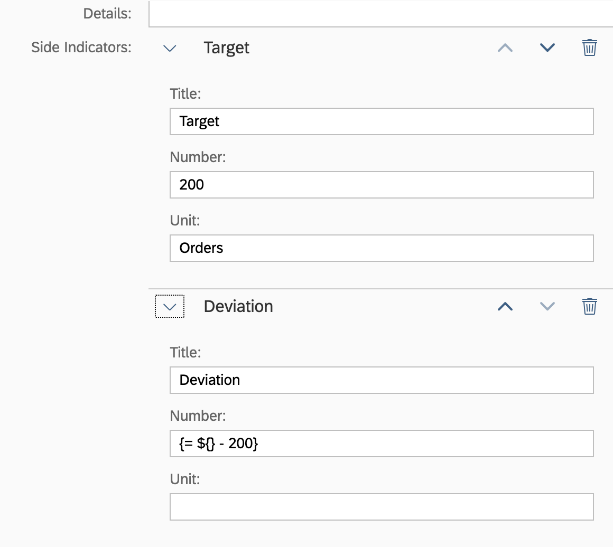Select the Deviation title input field

[380, 380]
